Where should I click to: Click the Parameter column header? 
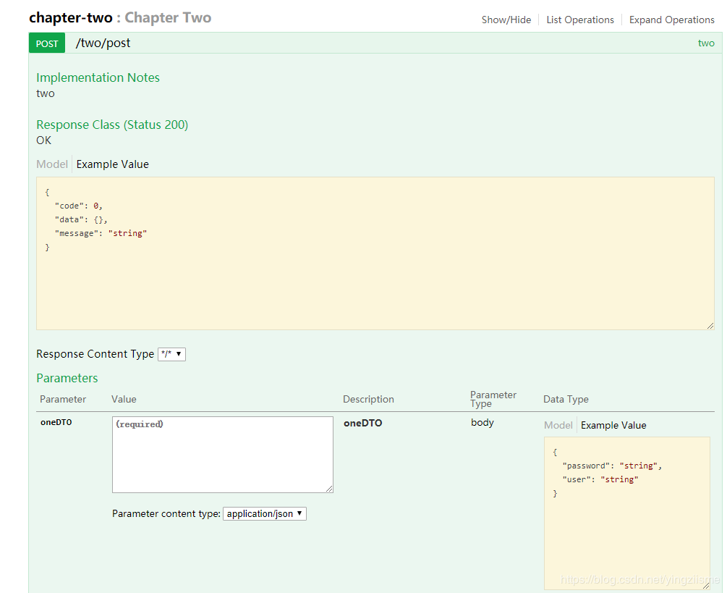(x=63, y=399)
